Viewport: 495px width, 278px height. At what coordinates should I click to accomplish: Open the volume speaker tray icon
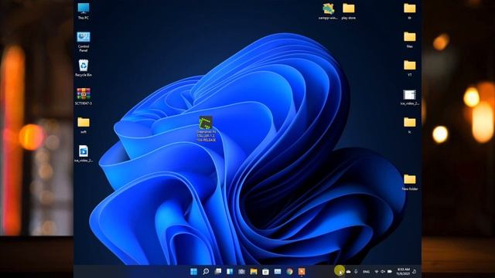[x=383, y=271]
